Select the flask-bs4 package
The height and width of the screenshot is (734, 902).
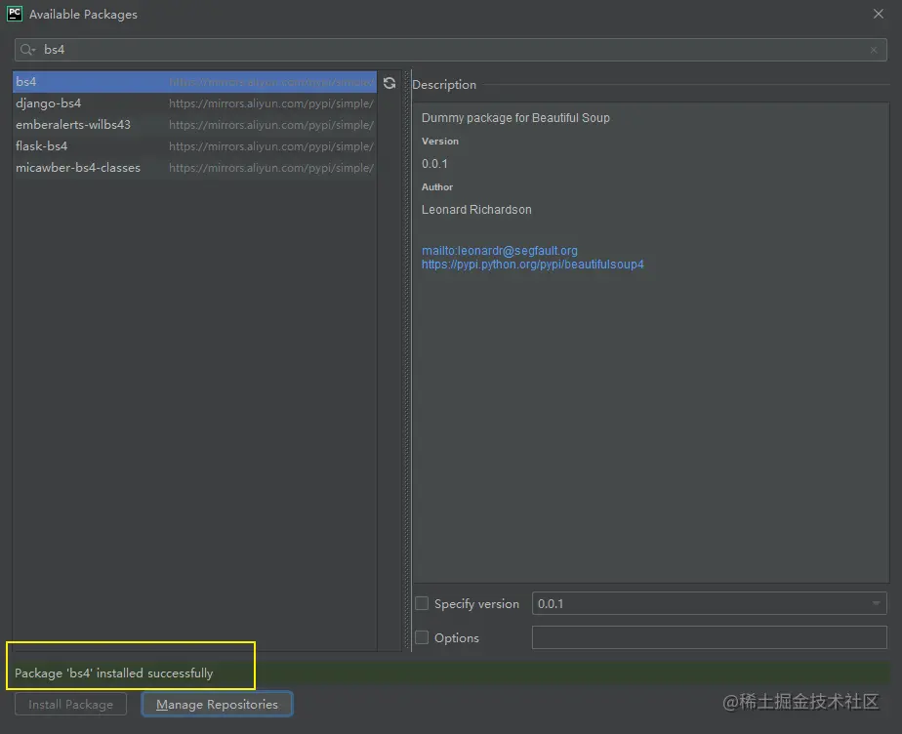pos(42,145)
